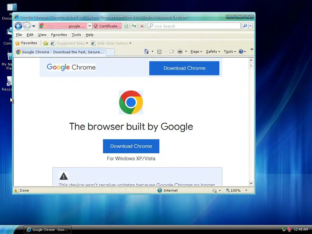
Task: Expand the zoom level dropdown arrow
Action: [246, 190]
